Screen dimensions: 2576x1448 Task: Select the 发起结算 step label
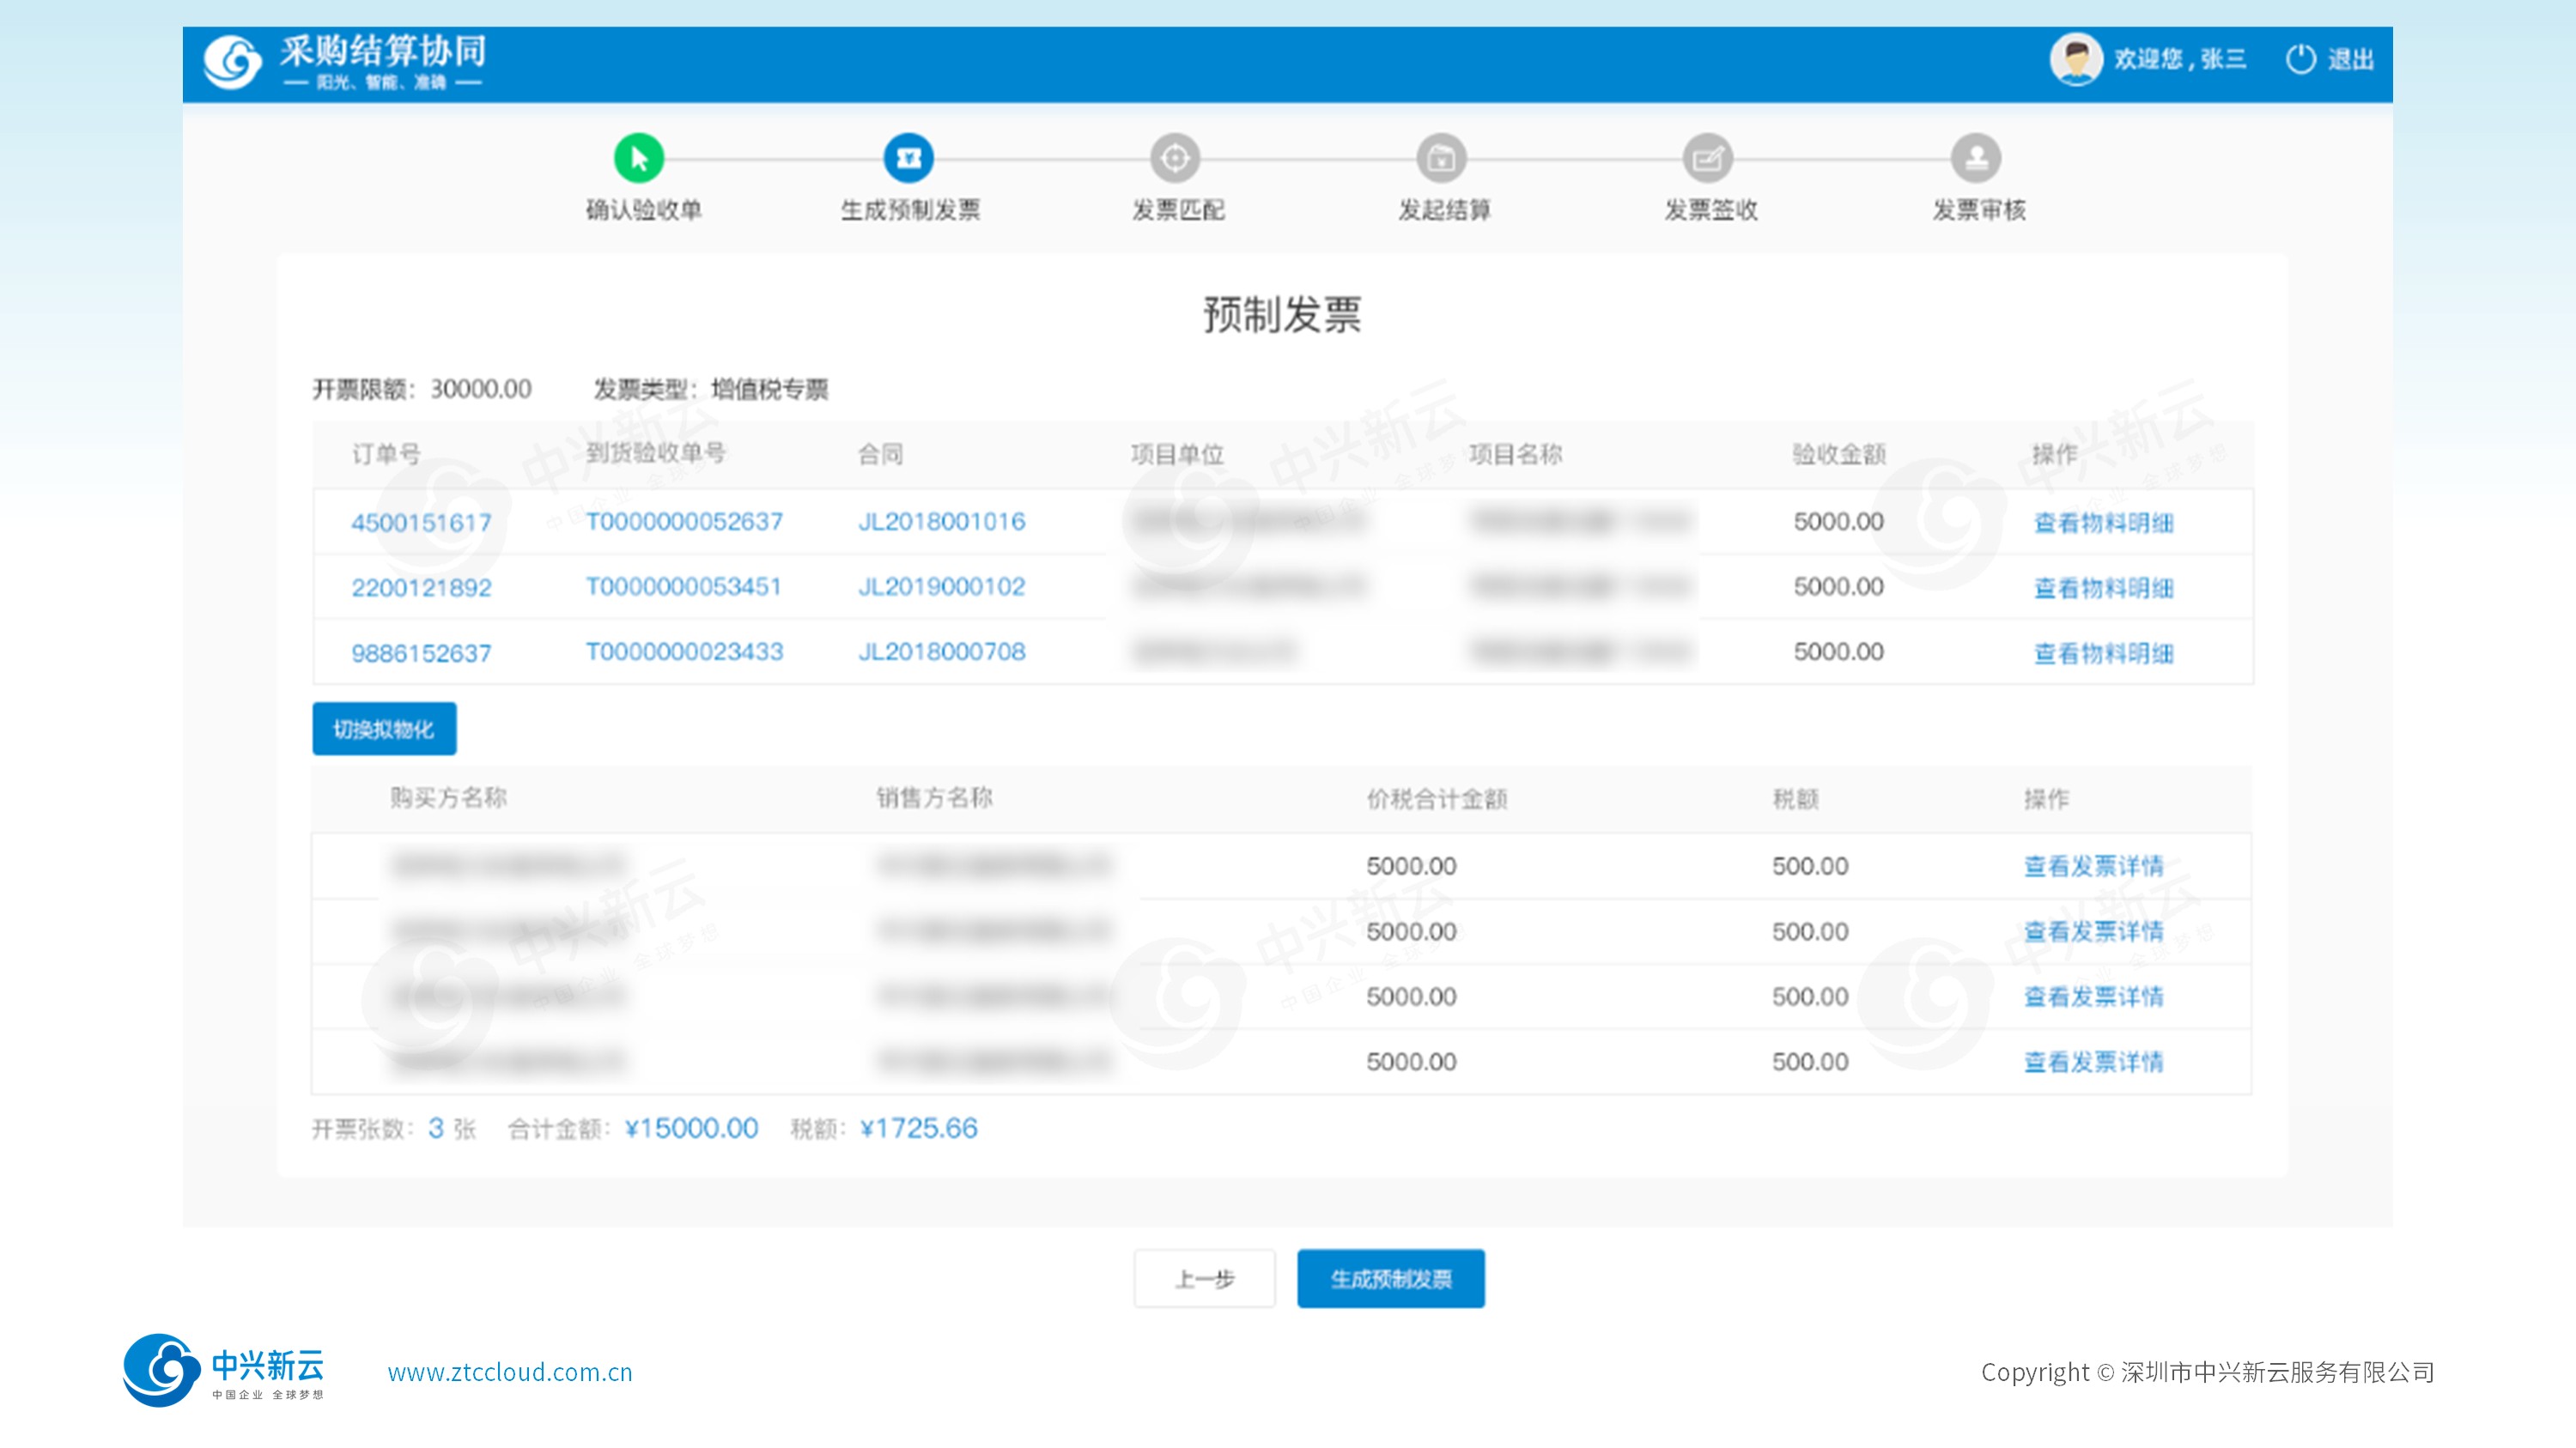[x=1444, y=209]
